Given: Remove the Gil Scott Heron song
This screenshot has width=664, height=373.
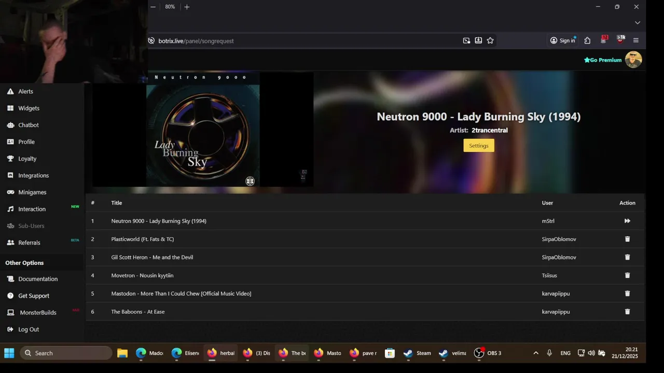Looking at the screenshot, I should [627, 257].
